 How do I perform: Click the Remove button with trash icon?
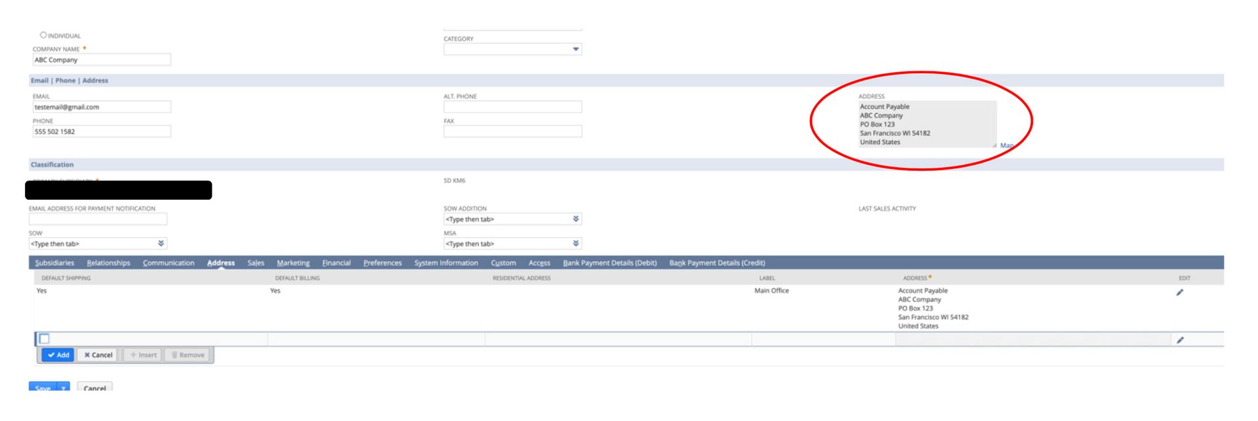pos(187,355)
